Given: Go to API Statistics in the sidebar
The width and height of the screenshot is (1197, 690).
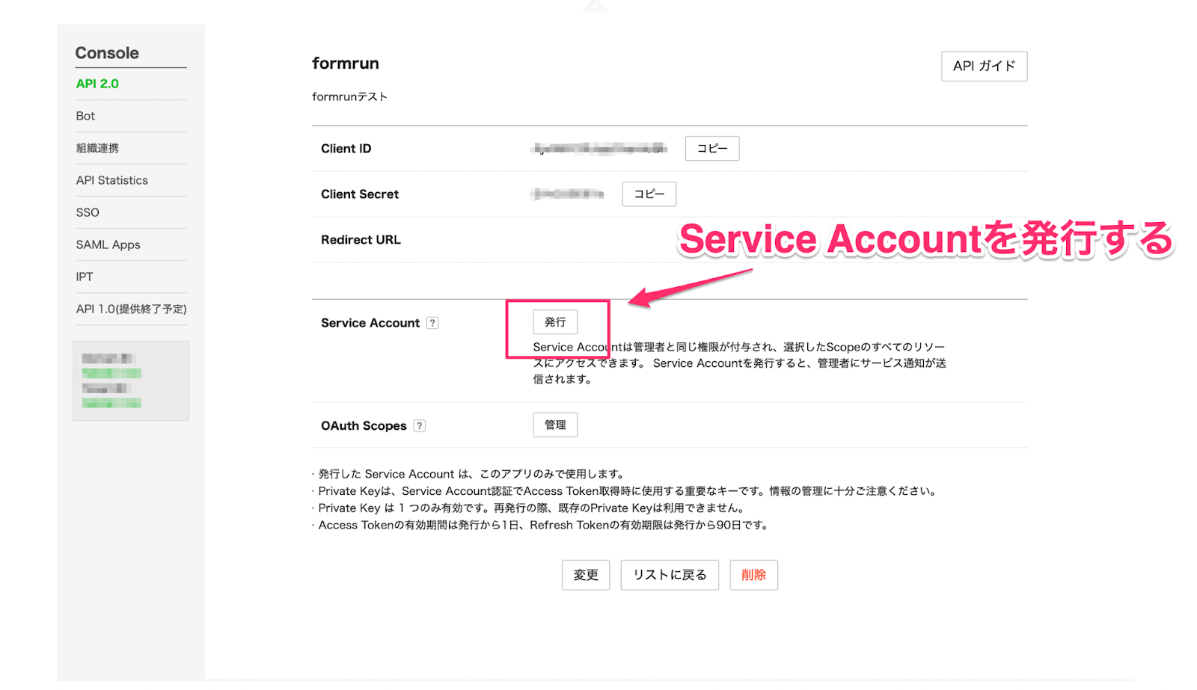Looking at the screenshot, I should pyautogui.click(x=112, y=180).
